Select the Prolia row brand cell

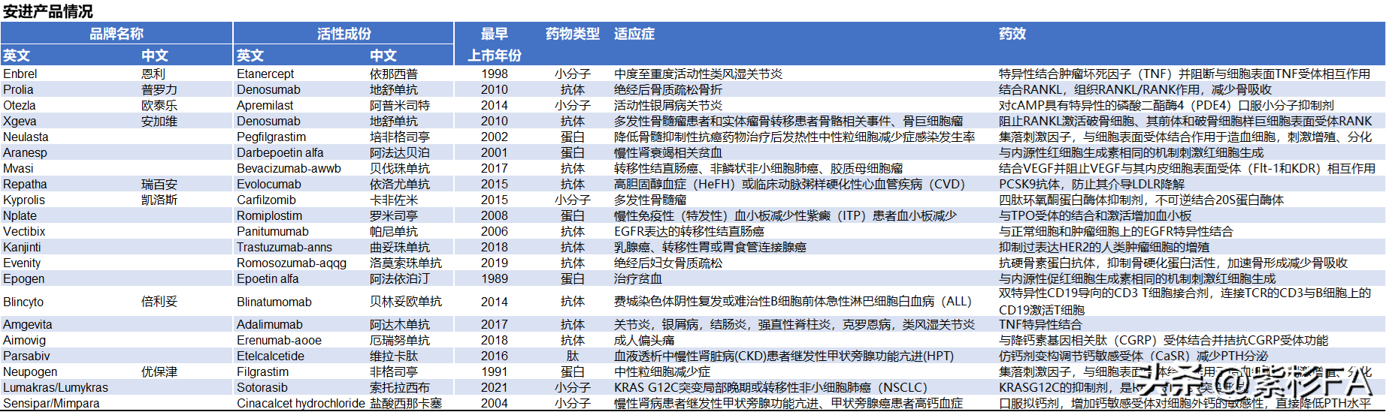[x=18, y=89]
